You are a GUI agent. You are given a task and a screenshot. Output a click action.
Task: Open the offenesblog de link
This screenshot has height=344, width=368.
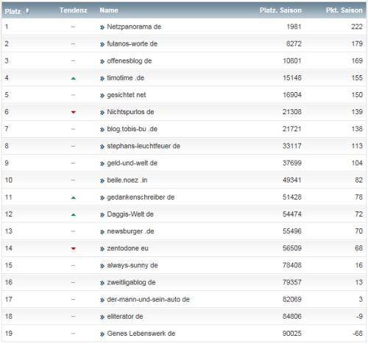tap(130, 61)
